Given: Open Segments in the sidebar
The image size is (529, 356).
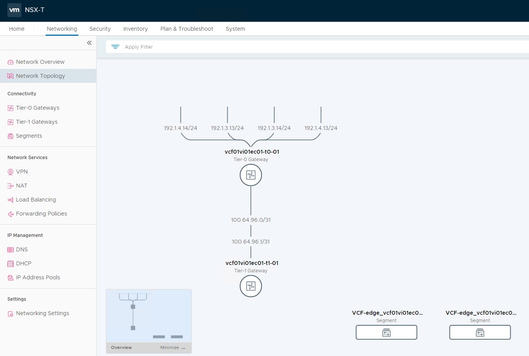Looking at the screenshot, I should [29, 136].
